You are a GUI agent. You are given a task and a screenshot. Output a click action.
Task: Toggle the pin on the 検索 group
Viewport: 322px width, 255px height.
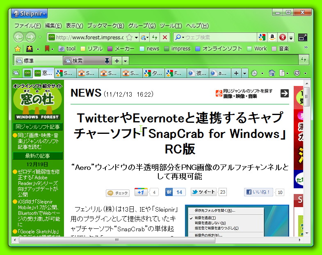click(x=107, y=61)
